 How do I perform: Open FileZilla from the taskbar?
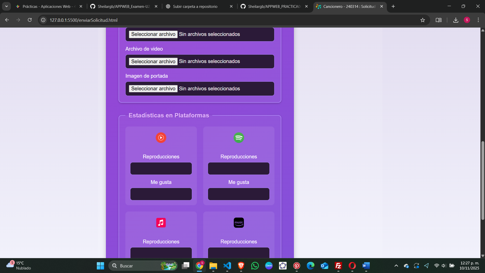(x=338, y=266)
